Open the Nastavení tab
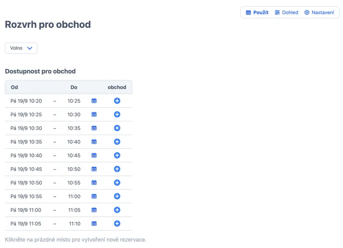The image size is (343, 248). click(319, 13)
